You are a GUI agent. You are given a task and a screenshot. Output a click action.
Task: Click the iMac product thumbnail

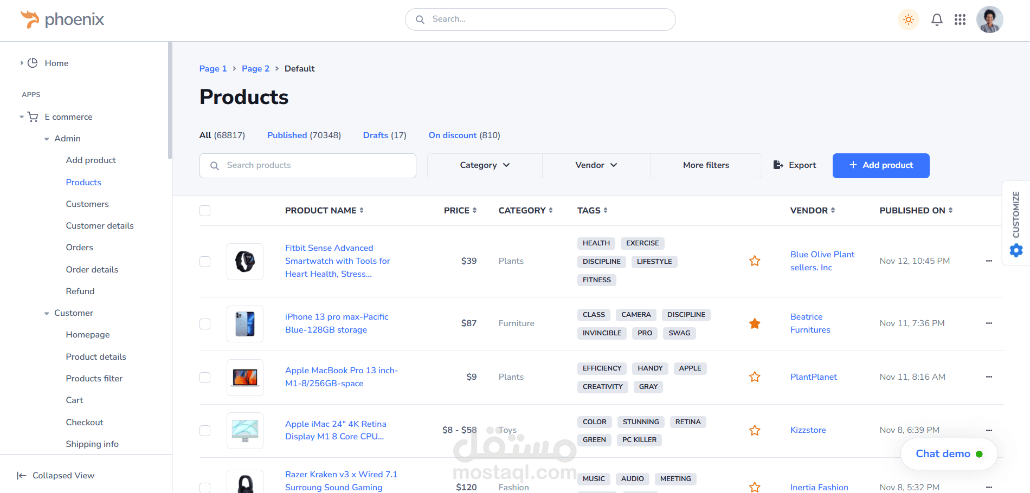point(245,430)
